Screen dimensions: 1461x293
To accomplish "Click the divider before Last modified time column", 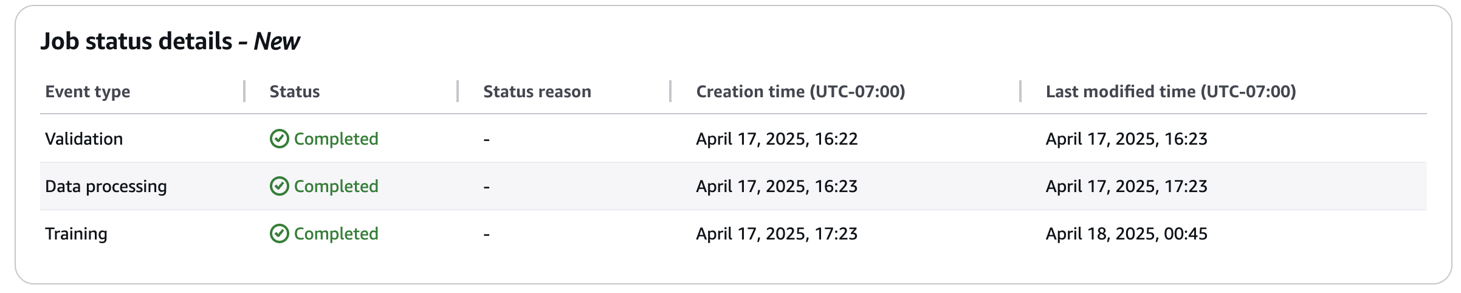I will tap(1020, 92).
